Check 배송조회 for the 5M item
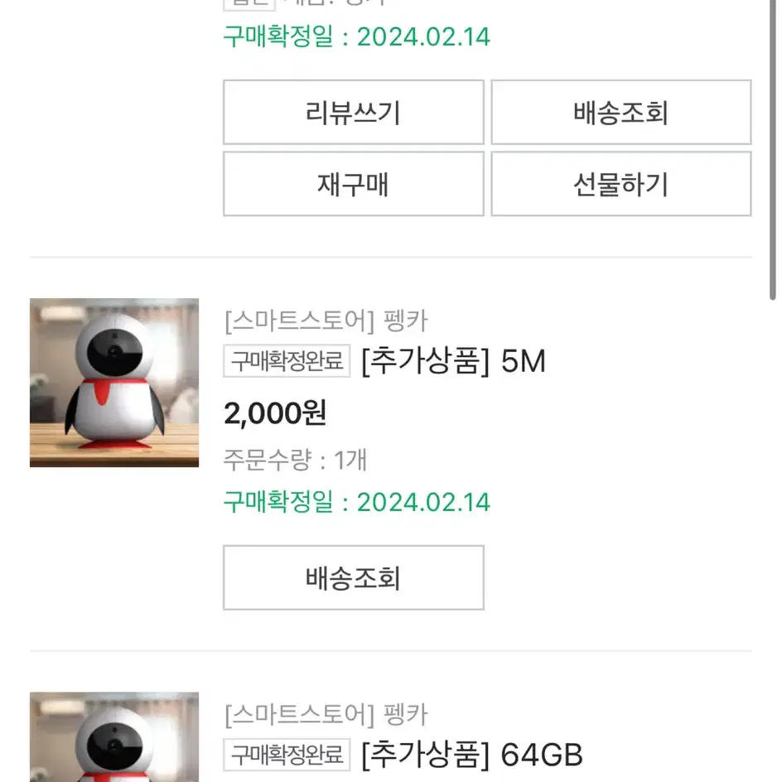Viewport: 782px width, 782px height. 353,577
